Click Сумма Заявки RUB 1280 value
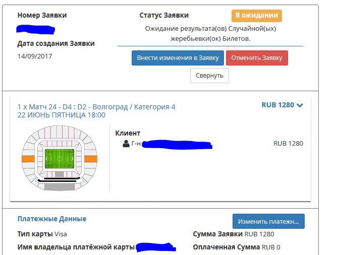The image size is (339, 255). click(259, 234)
